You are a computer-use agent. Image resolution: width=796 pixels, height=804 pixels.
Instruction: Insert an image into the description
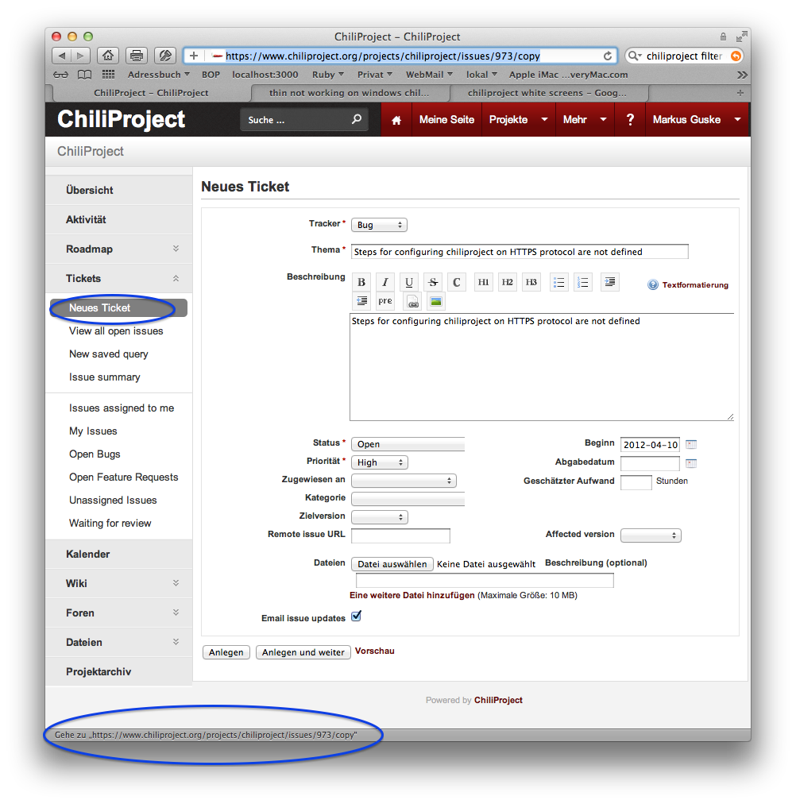[435, 301]
